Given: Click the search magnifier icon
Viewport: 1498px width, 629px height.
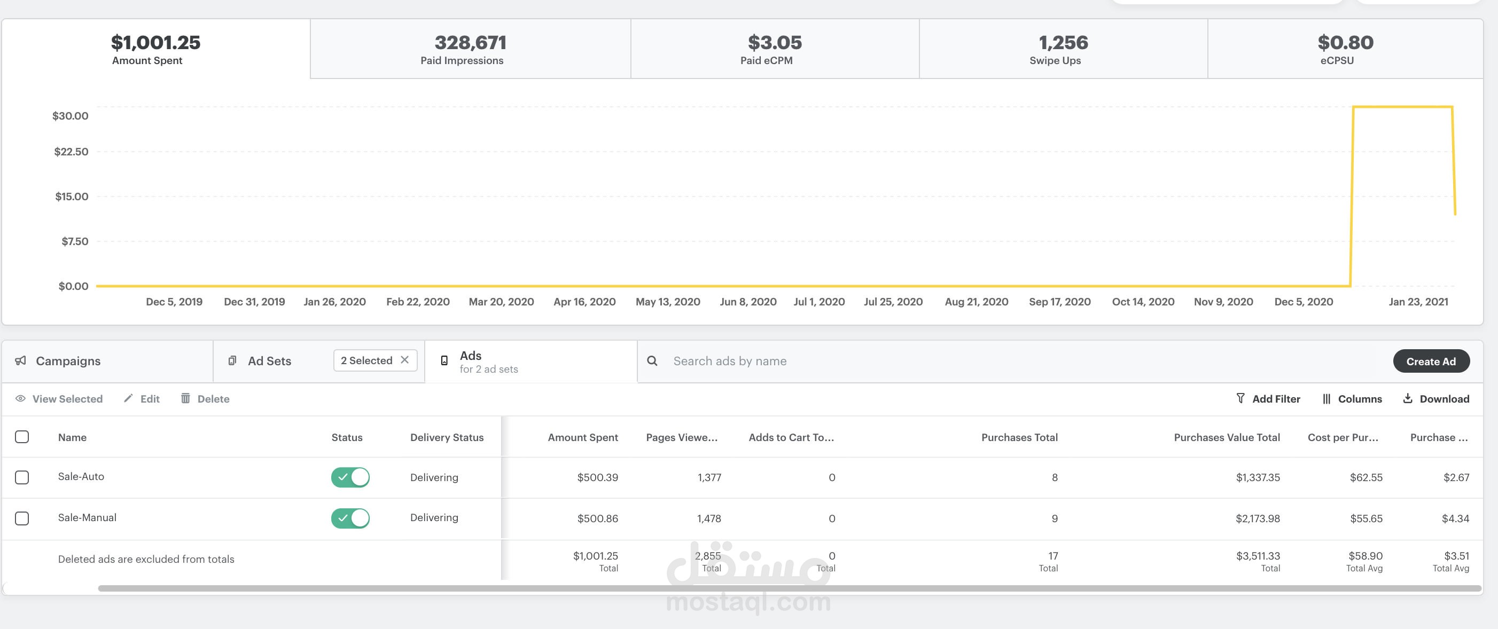Looking at the screenshot, I should [652, 360].
